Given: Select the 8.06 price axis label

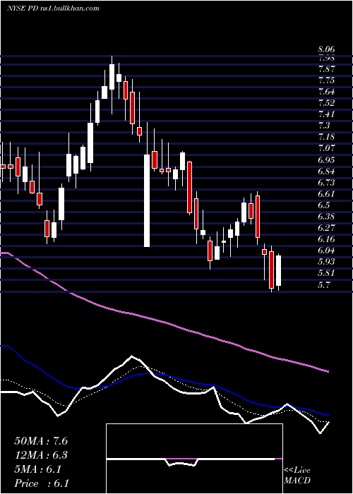Looking at the screenshot, I should coord(326,49).
